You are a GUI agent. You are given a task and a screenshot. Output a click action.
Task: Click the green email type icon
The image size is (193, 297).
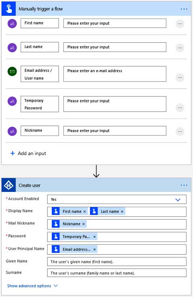(12, 71)
